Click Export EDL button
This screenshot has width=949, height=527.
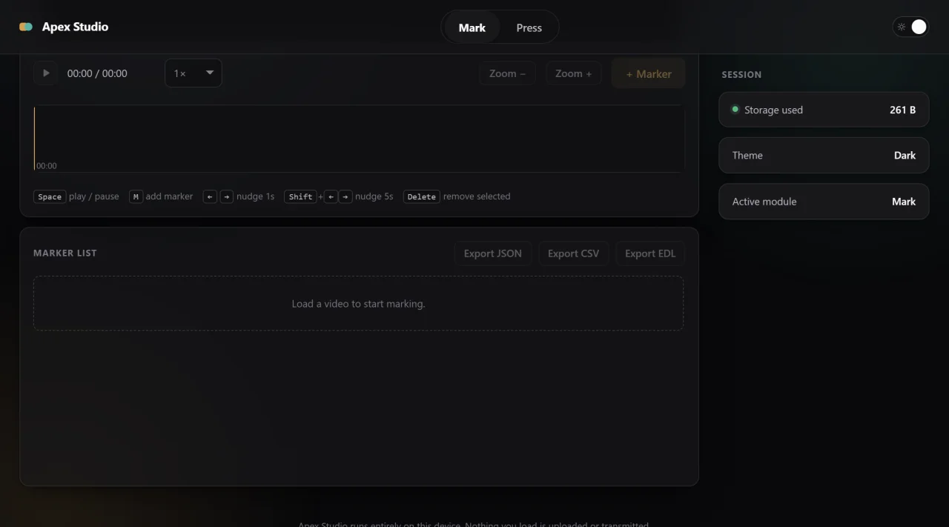pos(650,253)
